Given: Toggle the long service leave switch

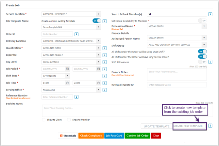Looking at the screenshot, I should click(x=202, y=57).
